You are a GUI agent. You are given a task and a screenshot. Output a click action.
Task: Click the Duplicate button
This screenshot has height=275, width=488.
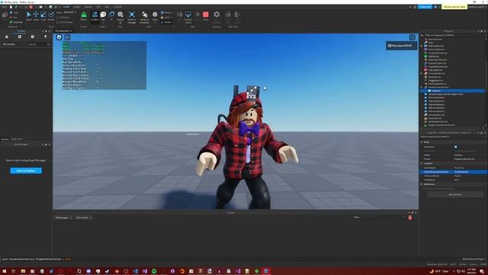coord(15,22)
